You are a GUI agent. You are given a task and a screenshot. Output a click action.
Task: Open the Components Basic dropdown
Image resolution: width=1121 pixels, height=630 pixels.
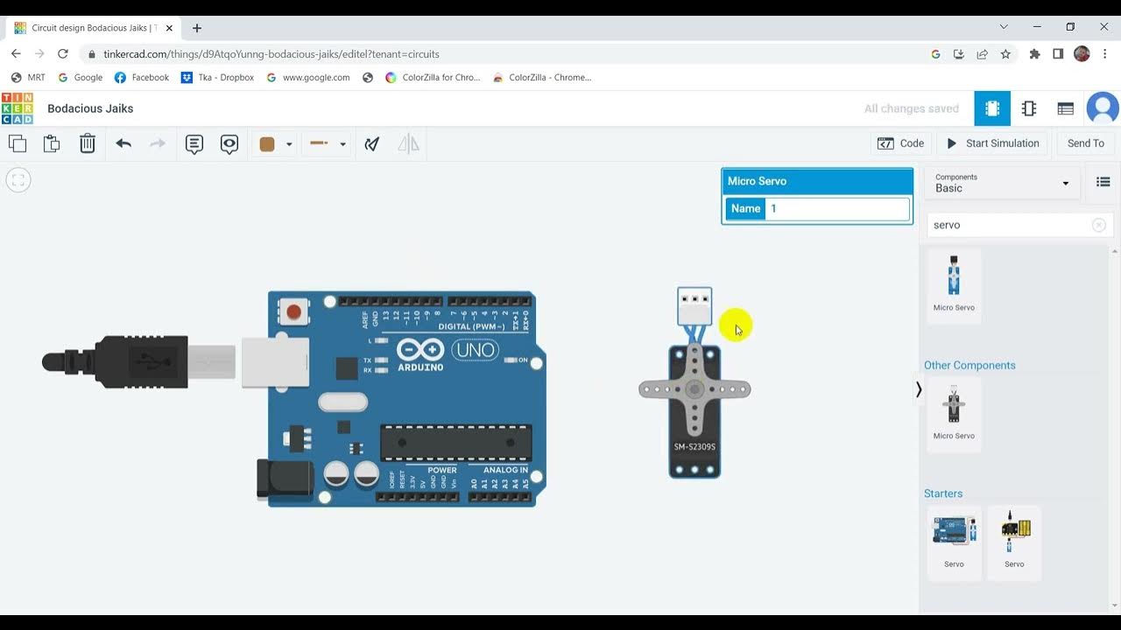pyautogui.click(x=1002, y=183)
